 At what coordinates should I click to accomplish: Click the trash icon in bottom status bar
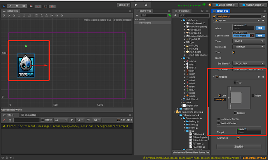(7, 158)
